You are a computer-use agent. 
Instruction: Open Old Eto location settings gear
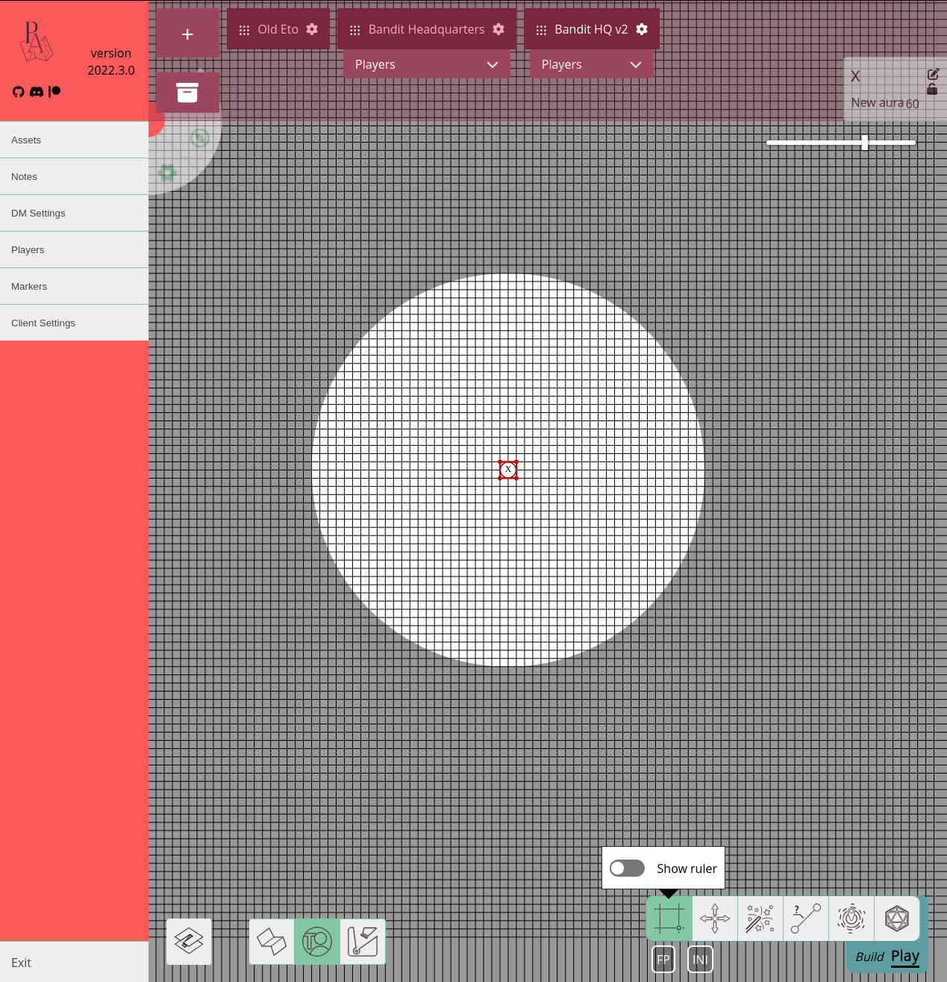pyautogui.click(x=312, y=29)
